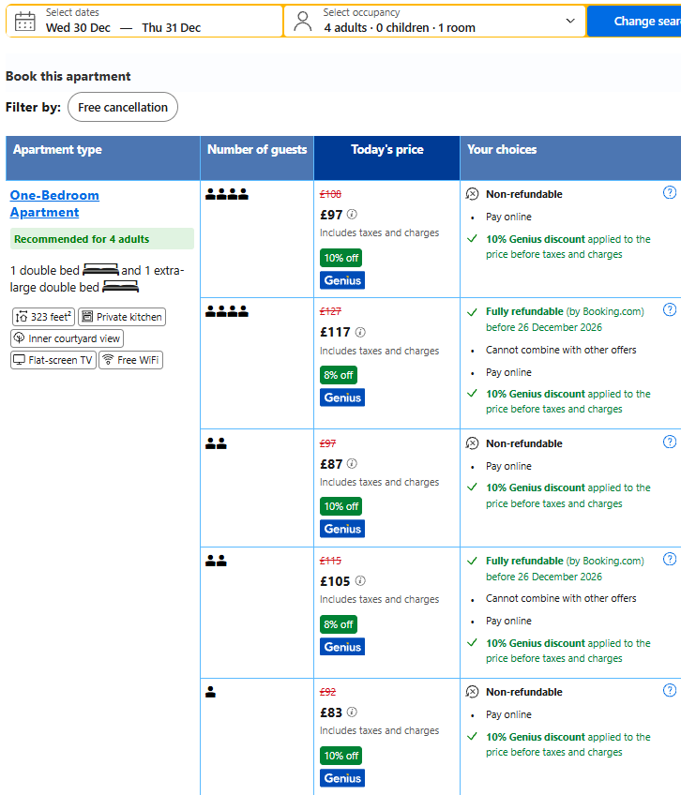Click the Flat-screen TV amenity tag

(x=53, y=360)
